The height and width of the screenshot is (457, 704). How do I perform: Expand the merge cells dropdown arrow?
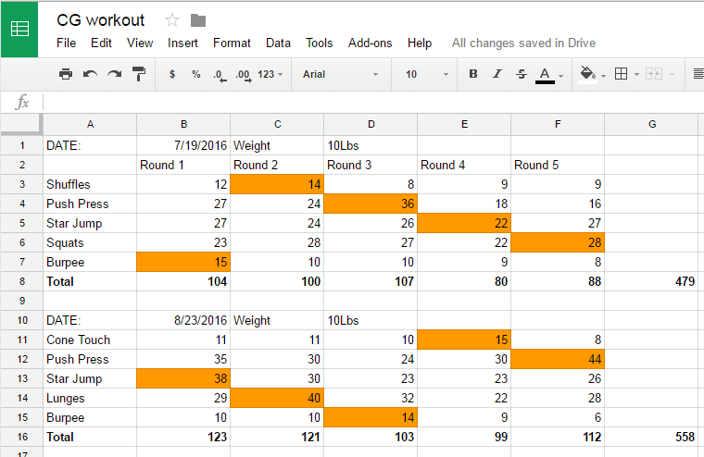point(672,74)
